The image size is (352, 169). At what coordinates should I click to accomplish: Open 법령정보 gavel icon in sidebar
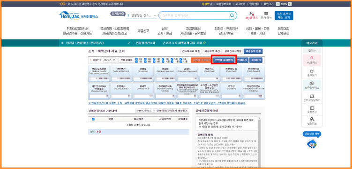click(x=311, y=121)
